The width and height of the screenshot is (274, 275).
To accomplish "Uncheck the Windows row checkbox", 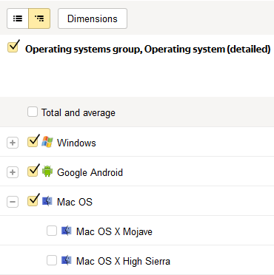I will (33, 142).
